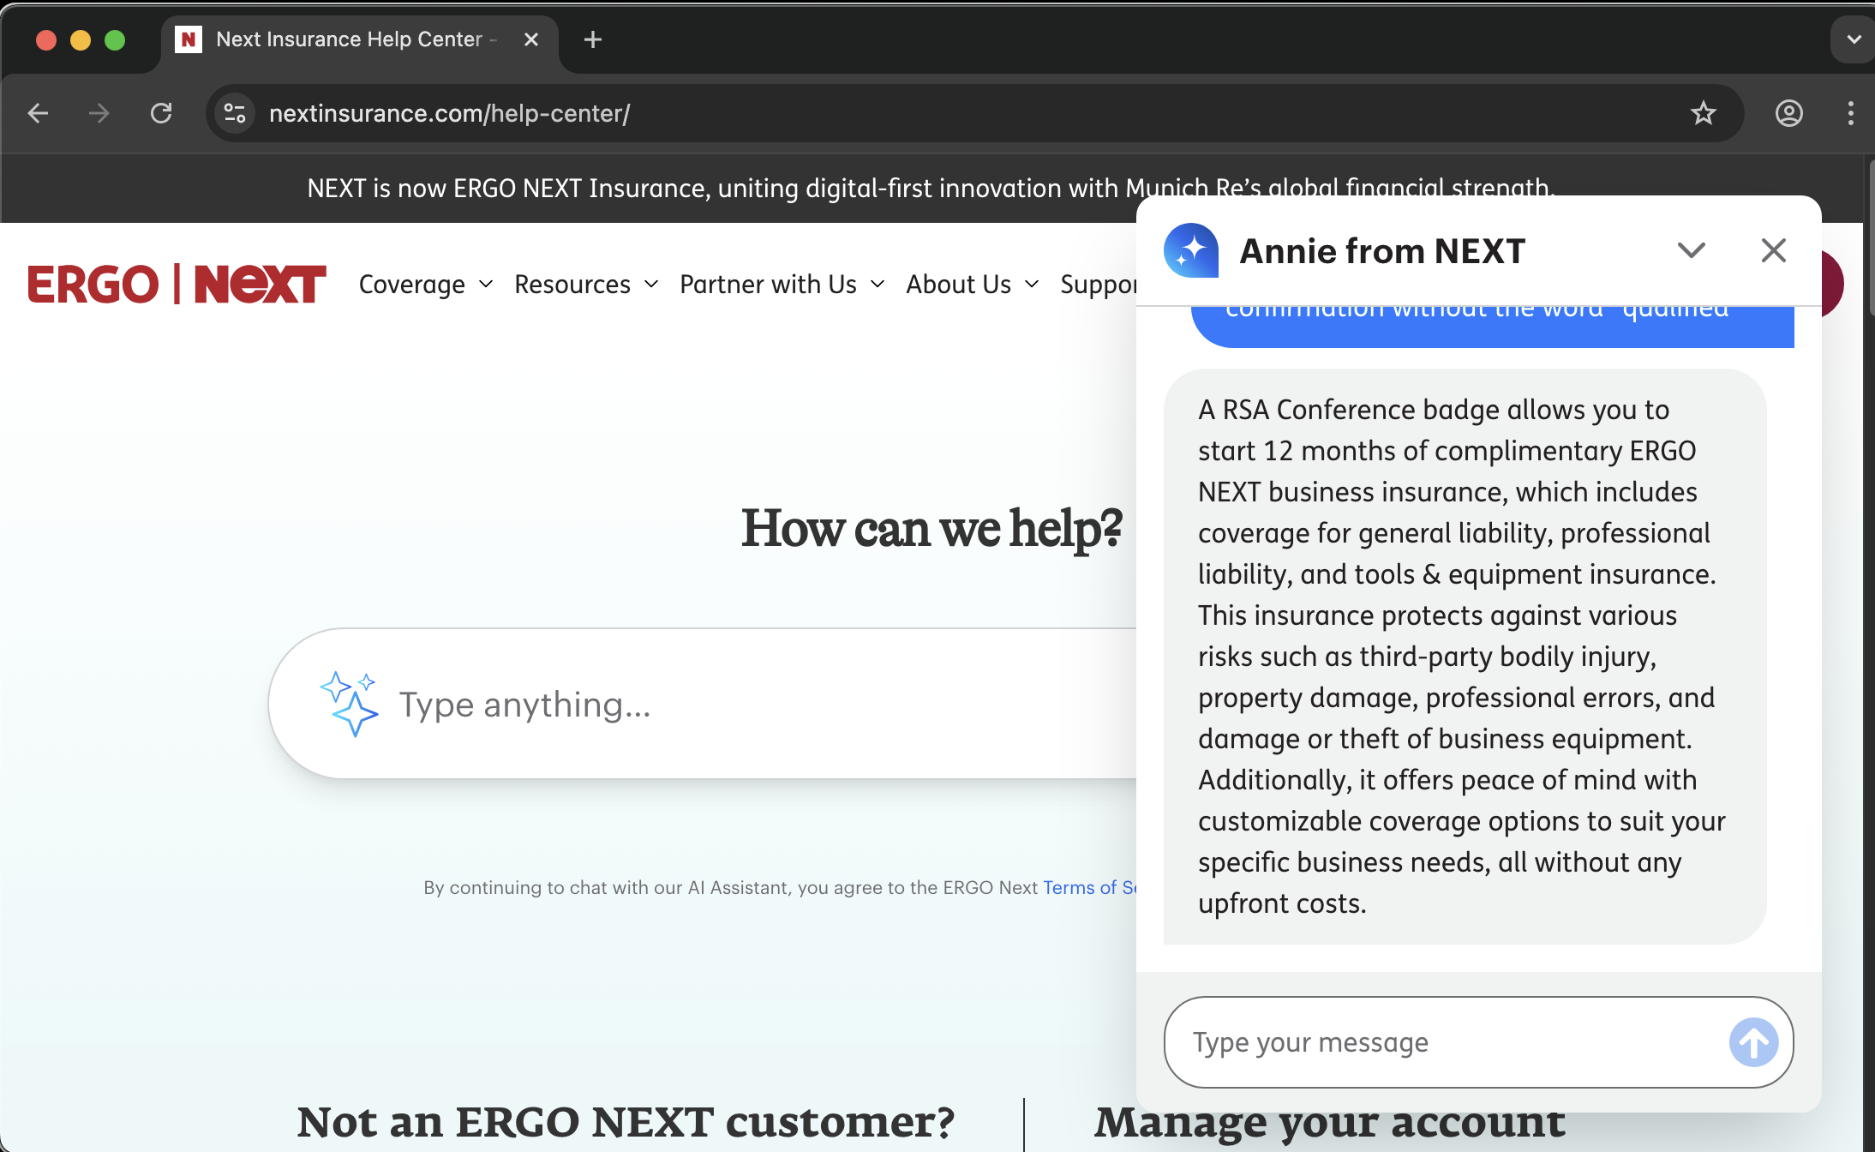Click the send message arrow in the chat

point(1752,1041)
